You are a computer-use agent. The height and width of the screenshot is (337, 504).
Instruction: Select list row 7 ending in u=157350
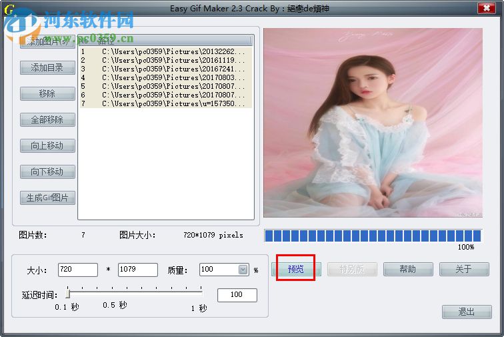pyautogui.click(x=166, y=103)
